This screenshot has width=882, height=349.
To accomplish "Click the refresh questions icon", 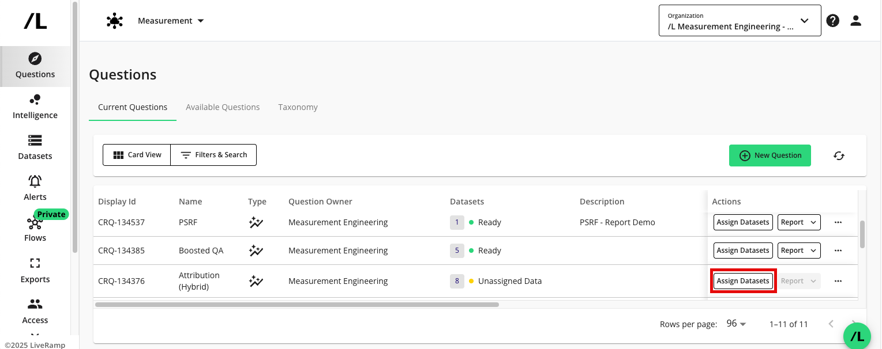I will click(839, 155).
